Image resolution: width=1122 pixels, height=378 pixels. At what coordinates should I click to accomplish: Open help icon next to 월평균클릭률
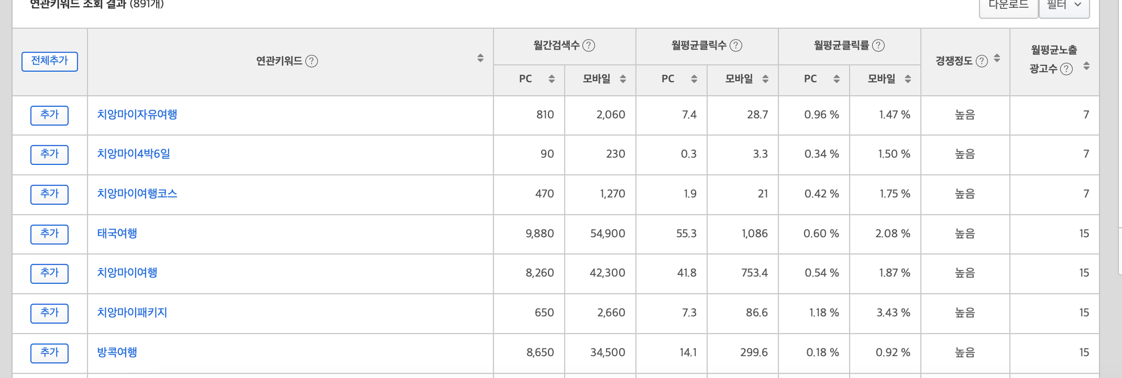click(879, 45)
